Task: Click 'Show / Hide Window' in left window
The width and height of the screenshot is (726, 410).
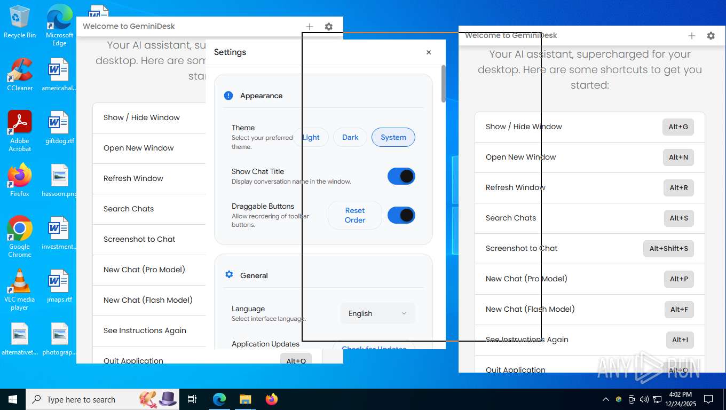Action: tap(141, 117)
